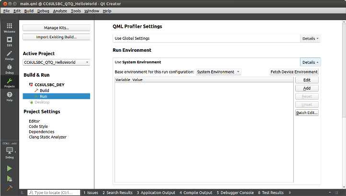Open the kit selector monitor icon
This screenshot has height=196, width=346.
point(10,151)
